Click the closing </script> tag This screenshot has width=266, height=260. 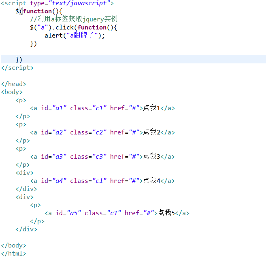17,68
